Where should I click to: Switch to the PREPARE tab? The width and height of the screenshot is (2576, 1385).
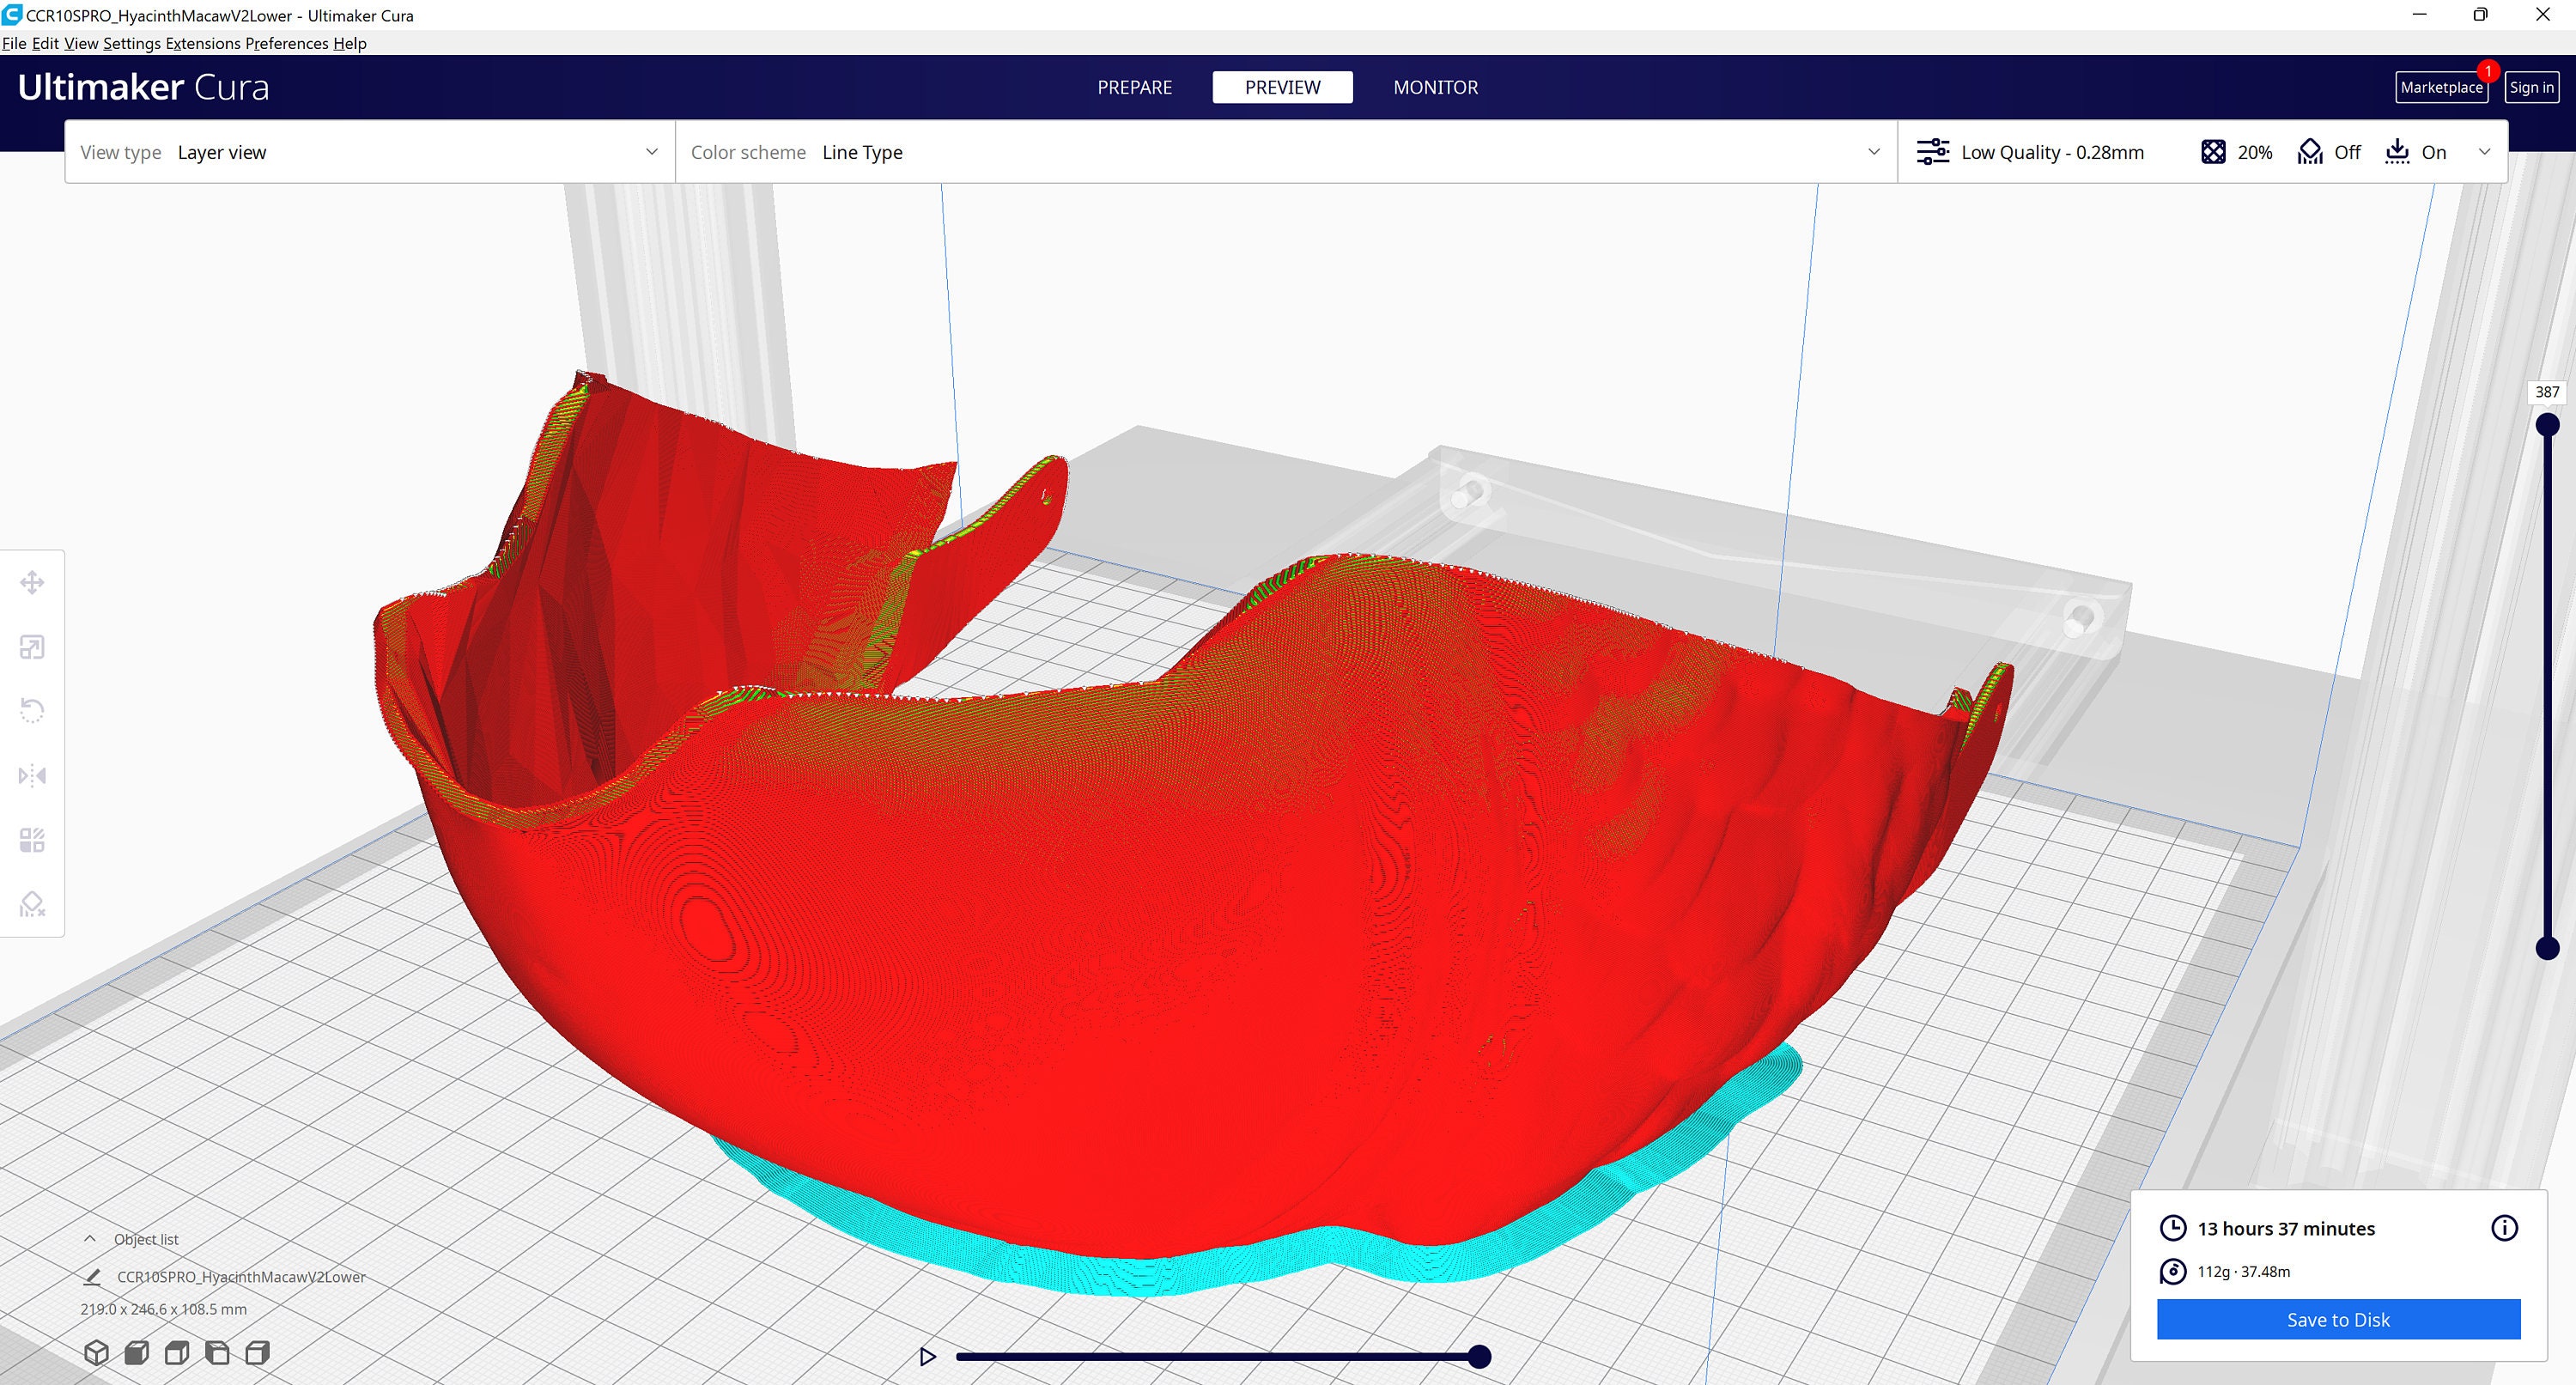tap(1134, 87)
